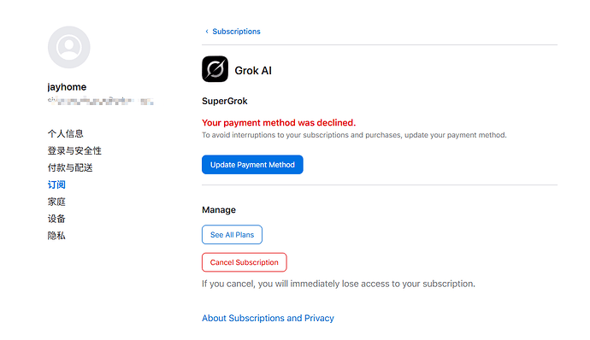Click the Grok AI title text
Image resolution: width=590 pixels, height=340 pixels.
[253, 70]
